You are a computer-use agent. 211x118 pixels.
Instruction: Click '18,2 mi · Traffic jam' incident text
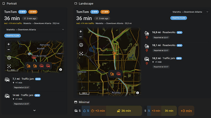tap(164, 58)
